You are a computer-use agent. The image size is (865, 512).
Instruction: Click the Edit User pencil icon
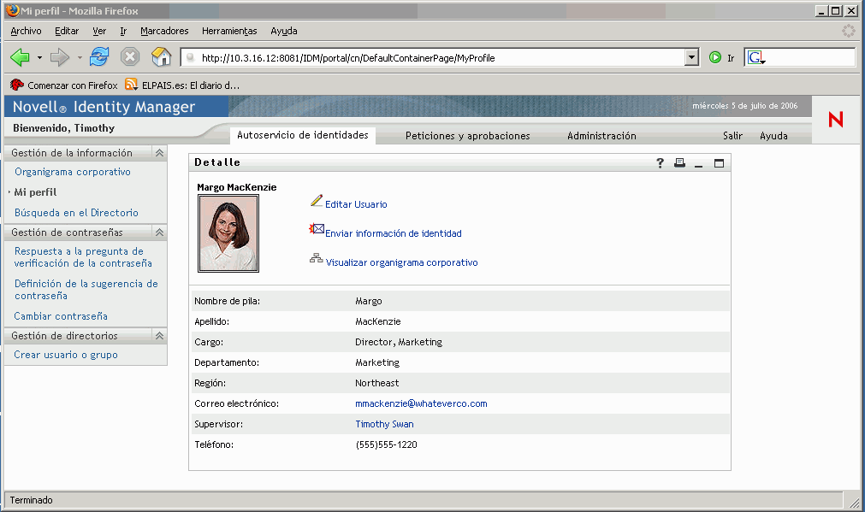pyautogui.click(x=317, y=201)
